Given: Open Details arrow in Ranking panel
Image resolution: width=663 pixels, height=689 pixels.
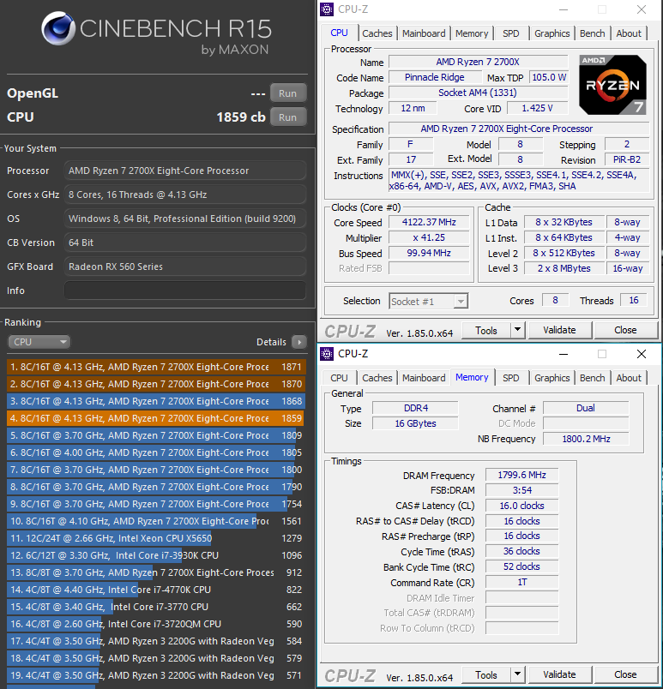Looking at the screenshot, I should coord(299,342).
